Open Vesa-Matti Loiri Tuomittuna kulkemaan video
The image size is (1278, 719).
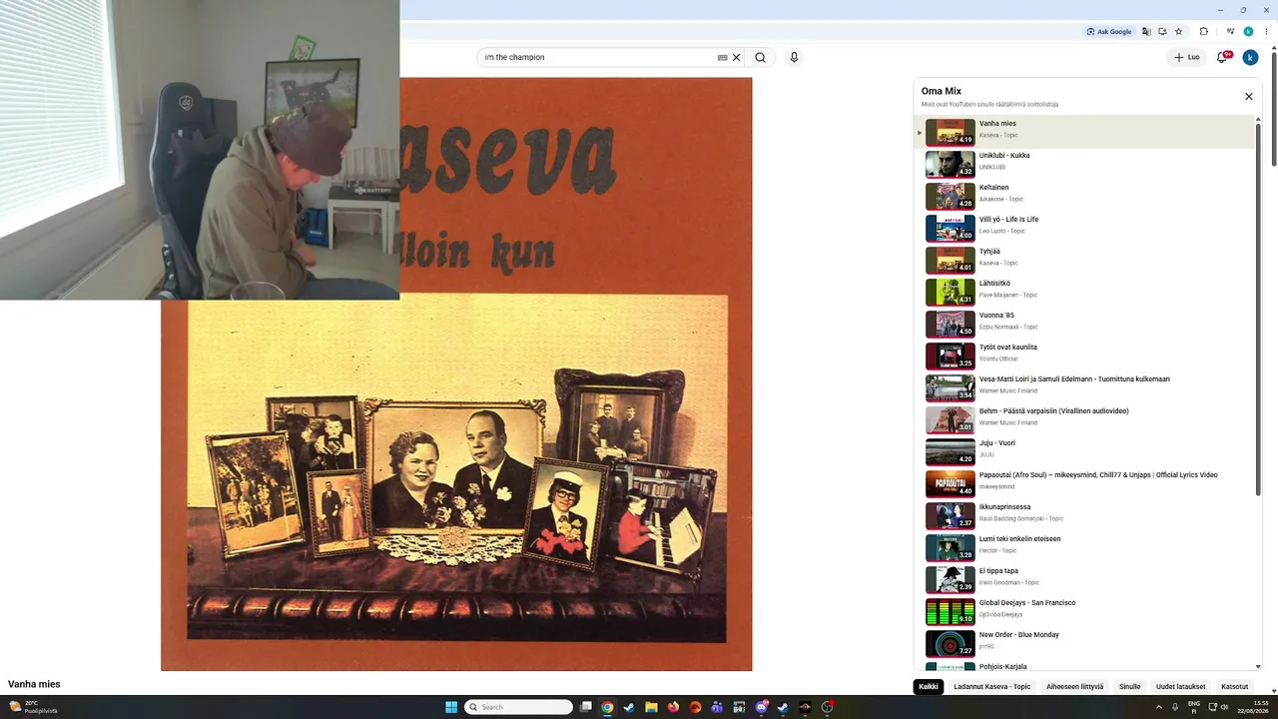point(1084,388)
